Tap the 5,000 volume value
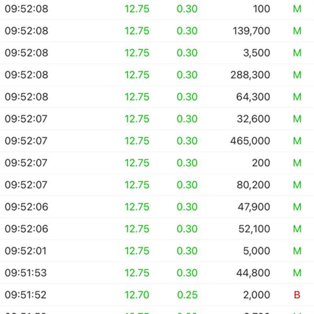The height and width of the screenshot is (314, 314). (256, 251)
